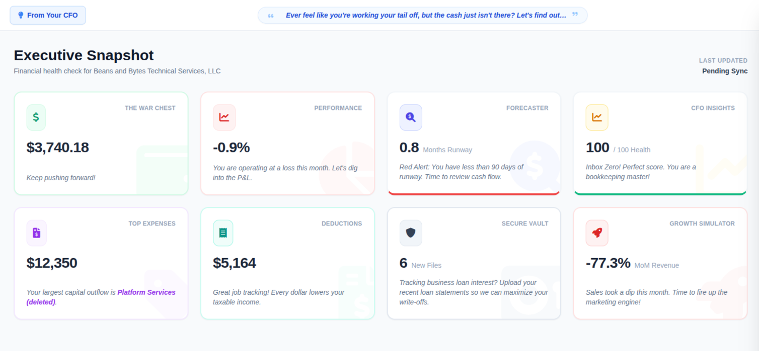Viewport: 759px width, 351px height.
Task: Open the Deductions card showing $5,164
Action: tap(287, 263)
